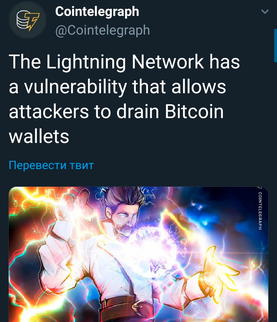Viewport: 277px width, 322px height.
Task: Click the vertical COINTELEGRAPH watermark on image
Action: point(260,210)
